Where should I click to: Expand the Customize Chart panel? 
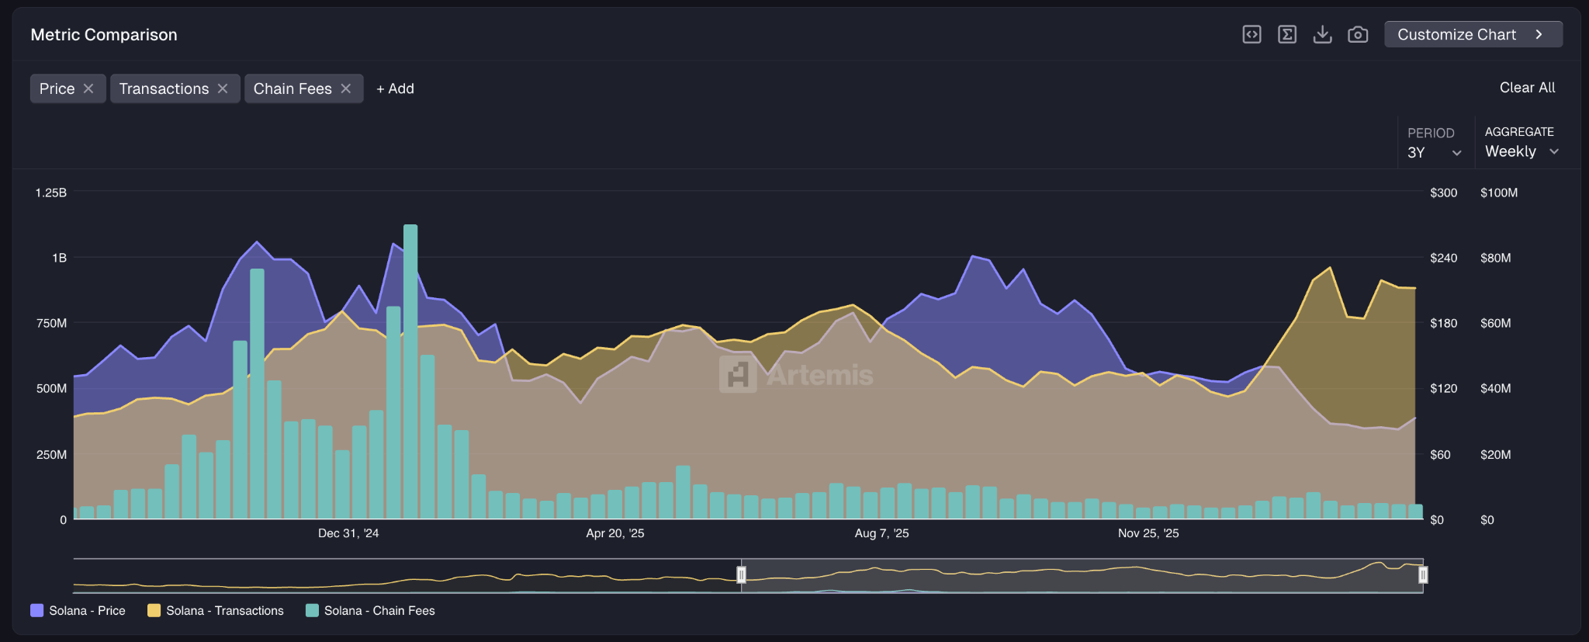click(1473, 34)
